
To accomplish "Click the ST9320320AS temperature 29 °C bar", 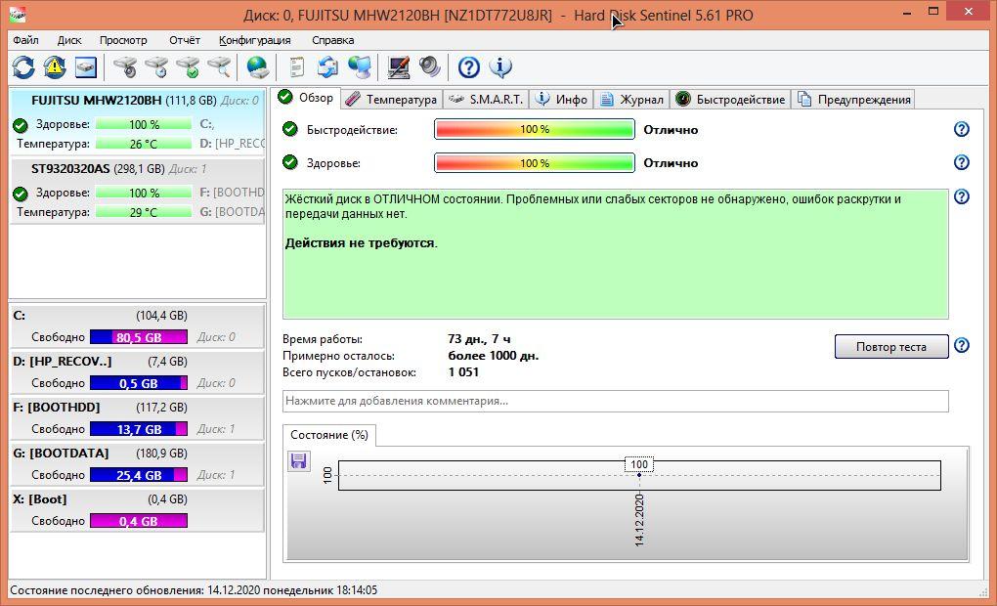I will (x=144, y=212).
